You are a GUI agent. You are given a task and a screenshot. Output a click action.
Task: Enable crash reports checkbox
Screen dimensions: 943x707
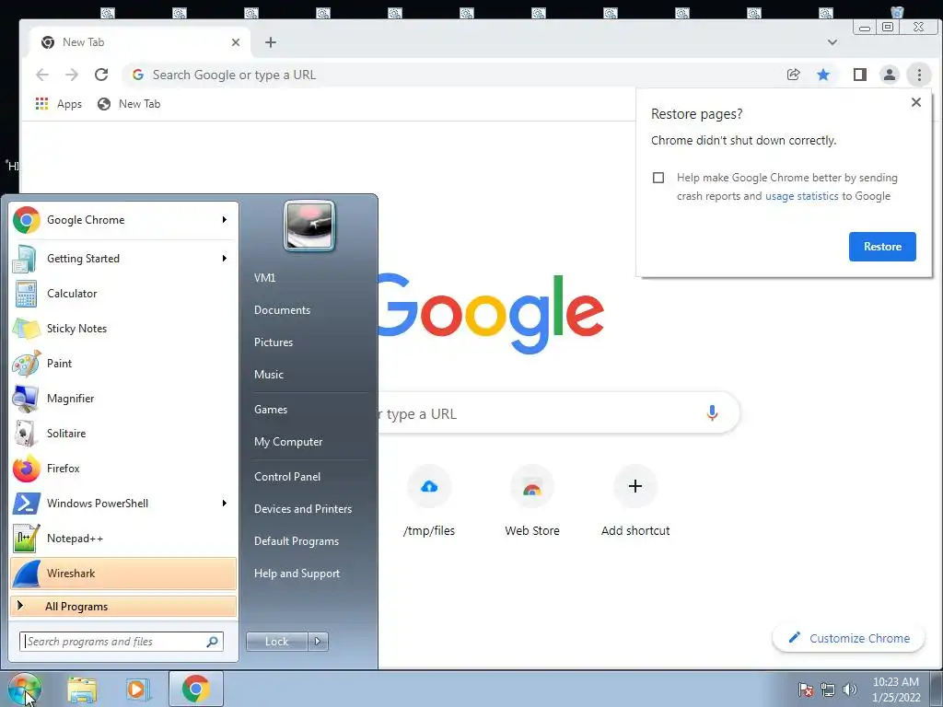658,178
